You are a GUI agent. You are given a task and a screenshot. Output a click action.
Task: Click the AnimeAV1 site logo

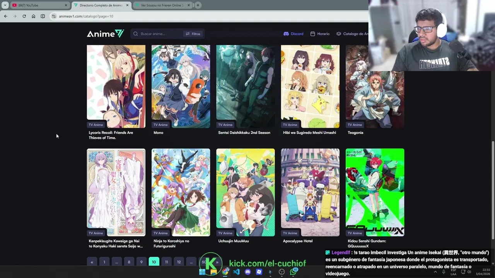105,34
